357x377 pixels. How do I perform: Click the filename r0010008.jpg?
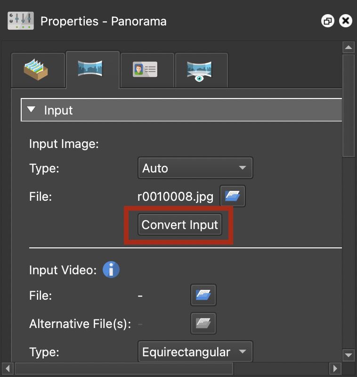(175, 196)
